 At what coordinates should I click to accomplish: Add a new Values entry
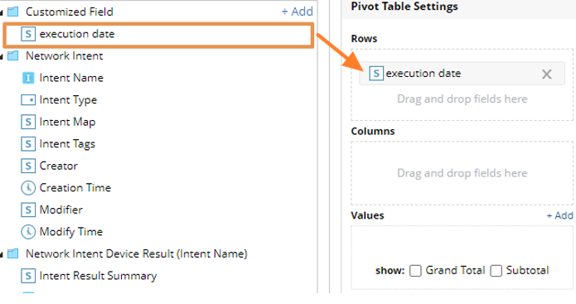pos(559,215)
